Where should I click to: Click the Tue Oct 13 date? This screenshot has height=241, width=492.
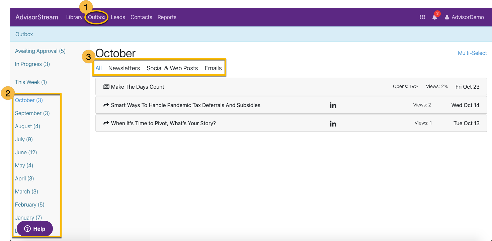click(467, 123)
